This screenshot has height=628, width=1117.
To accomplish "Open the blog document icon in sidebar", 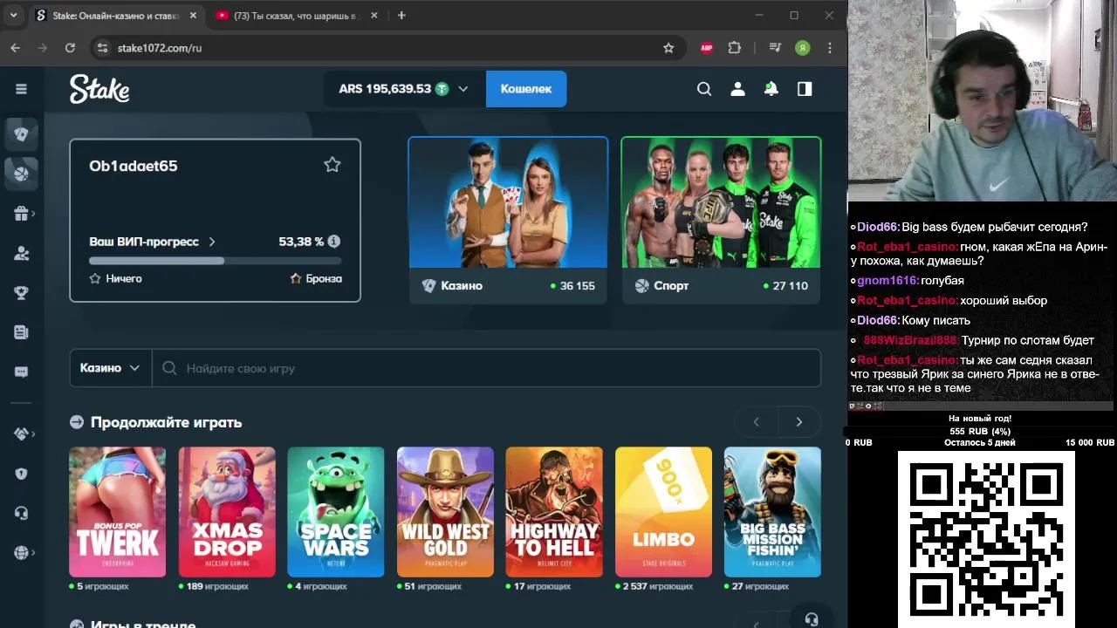I will pos(21,332).
